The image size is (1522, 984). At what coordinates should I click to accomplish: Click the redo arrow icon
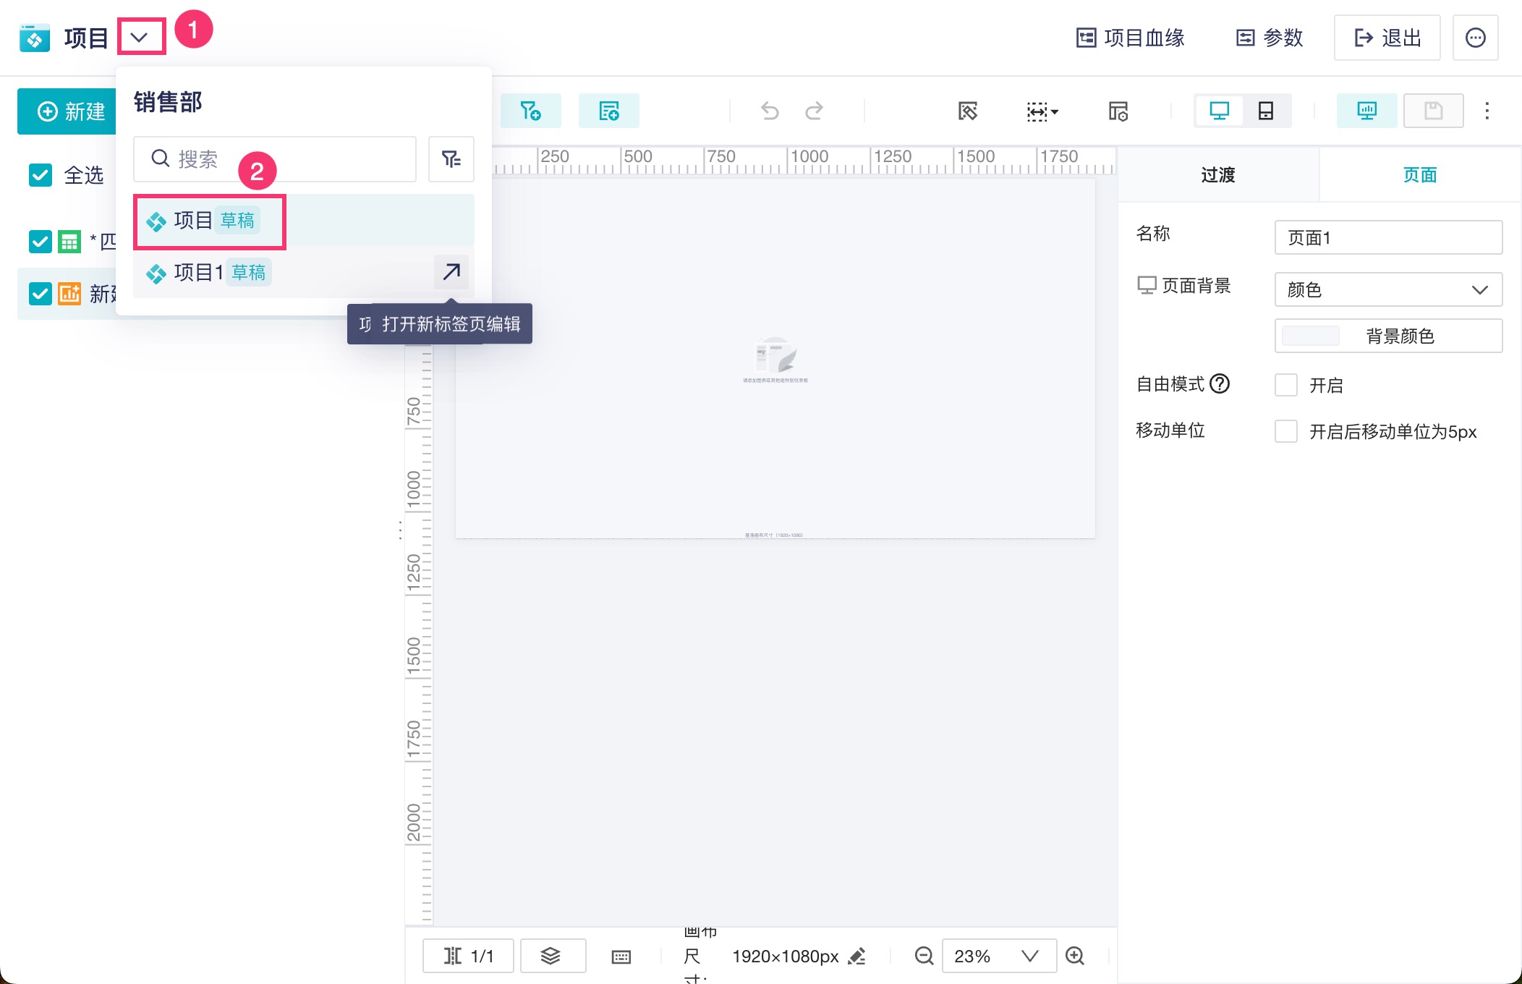pyautogui.click(x=815, y=111)
